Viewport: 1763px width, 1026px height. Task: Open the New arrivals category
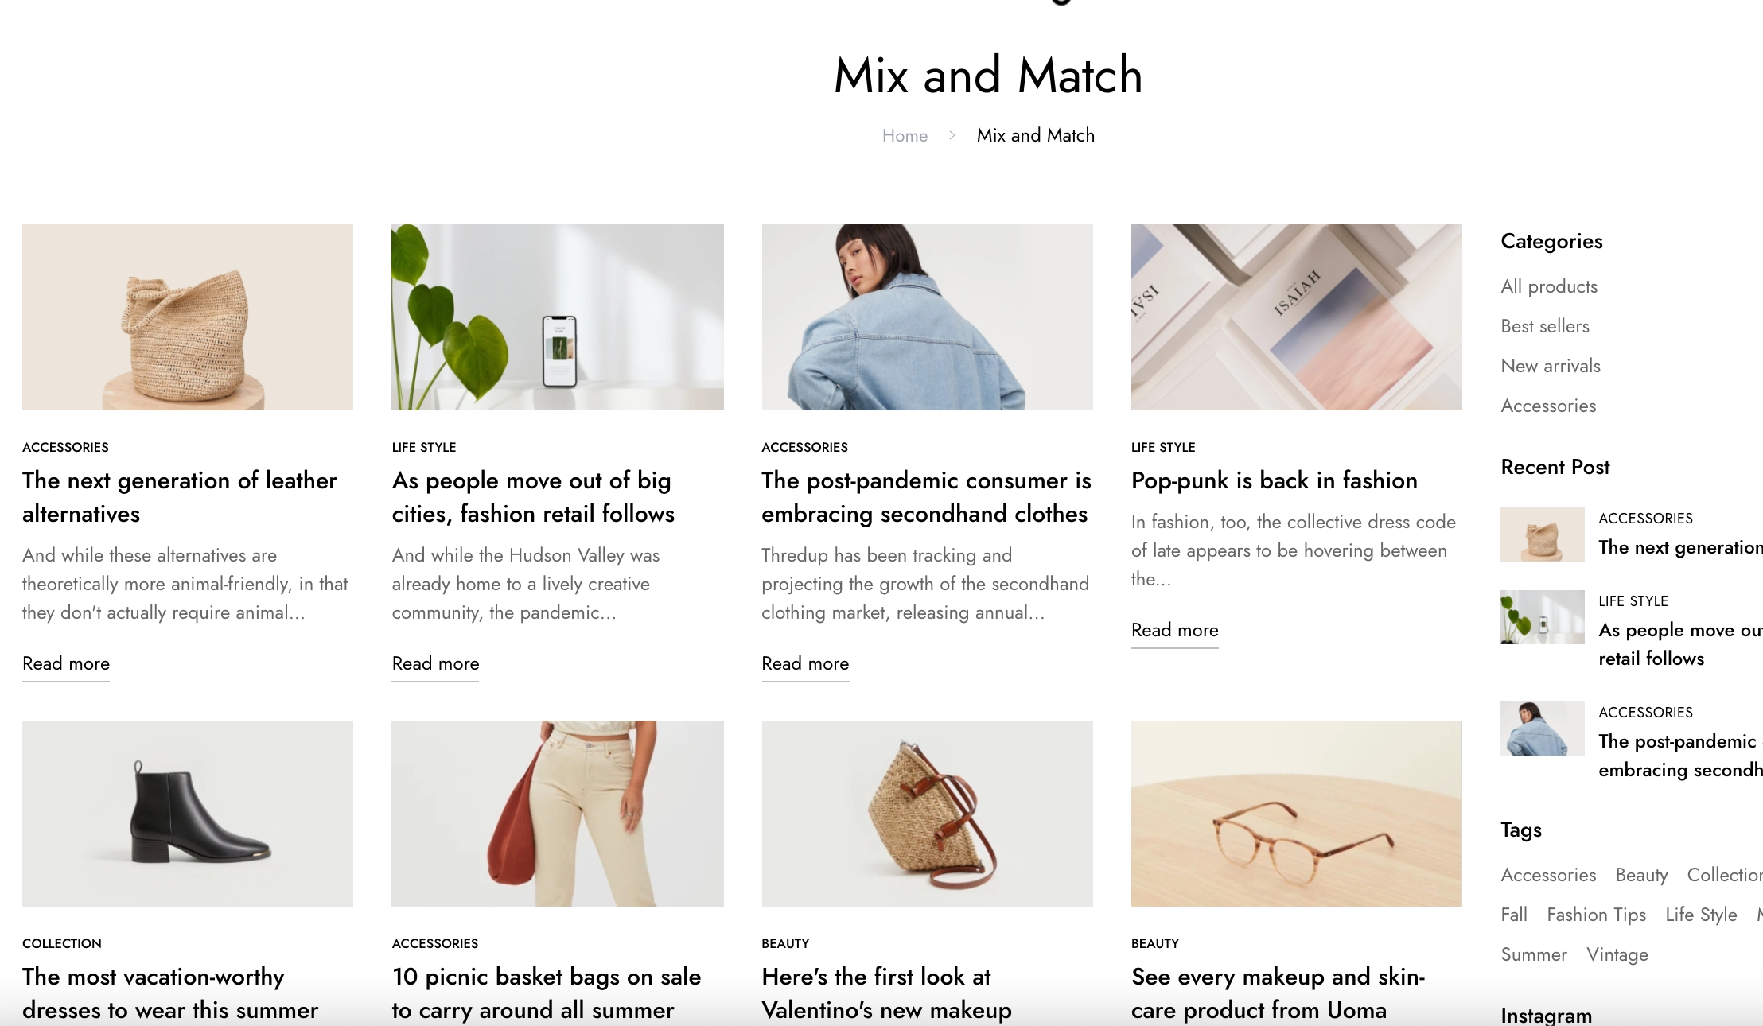coord(1551,366)
